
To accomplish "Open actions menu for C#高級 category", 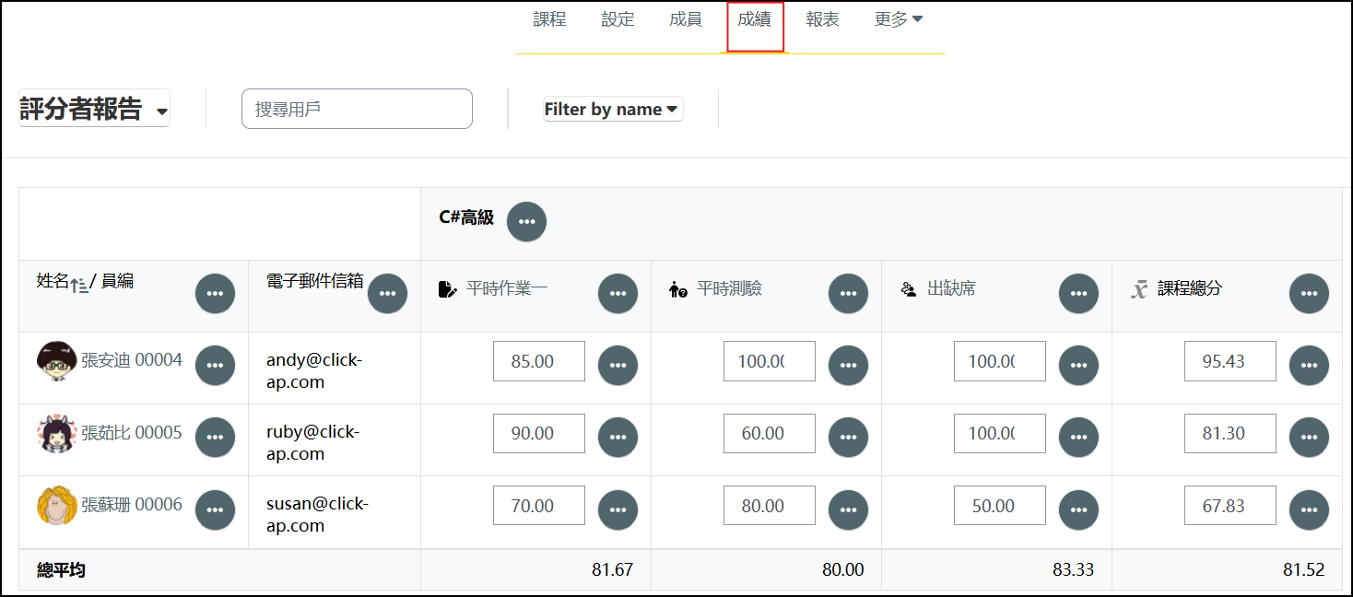I will point(526,221).
